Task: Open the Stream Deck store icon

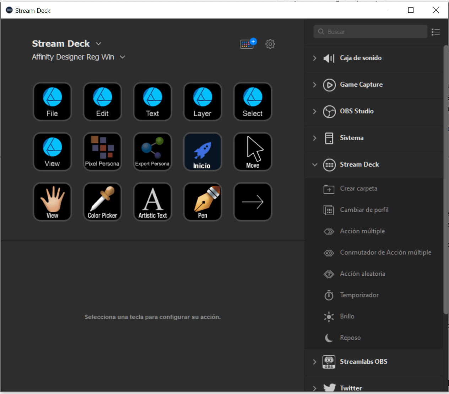Action: [248, 43]
